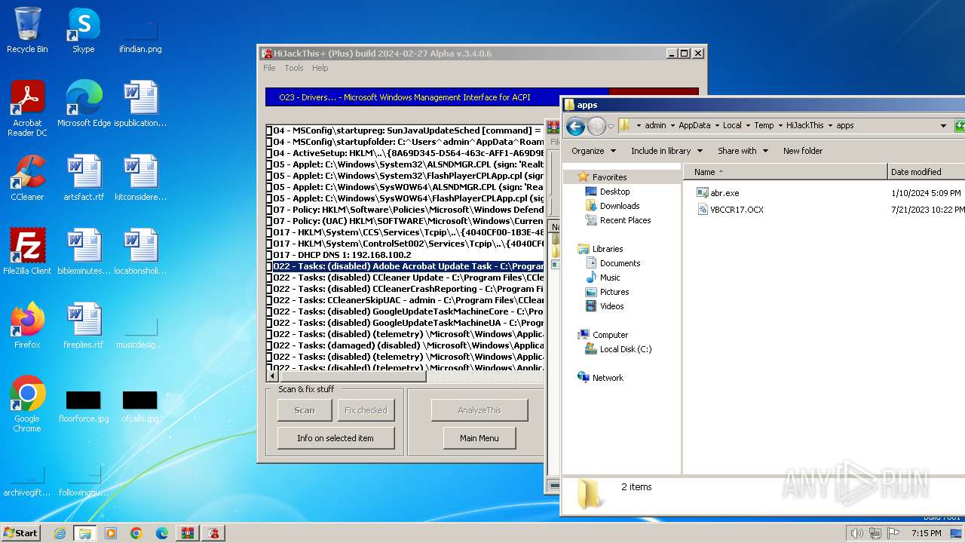Click the AppData segment in address bar

coord(694,126)
